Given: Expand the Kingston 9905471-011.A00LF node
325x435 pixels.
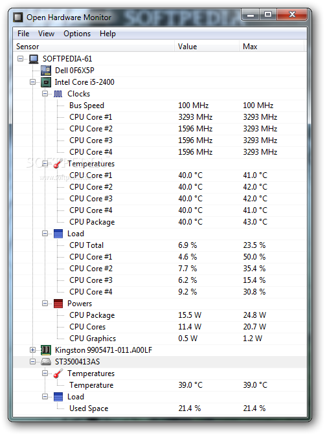Looking at the screenshot, I should click(33, 350).
